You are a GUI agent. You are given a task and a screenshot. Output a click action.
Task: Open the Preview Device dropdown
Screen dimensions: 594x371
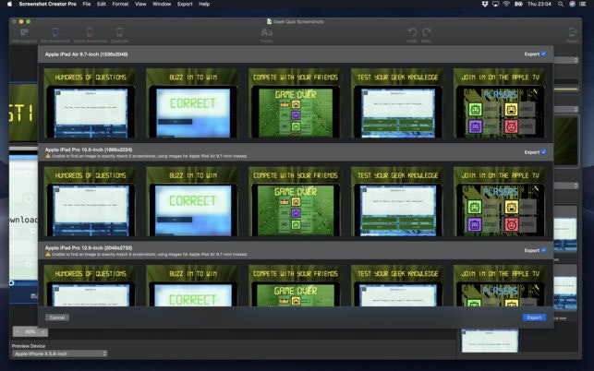coord(60,353)
